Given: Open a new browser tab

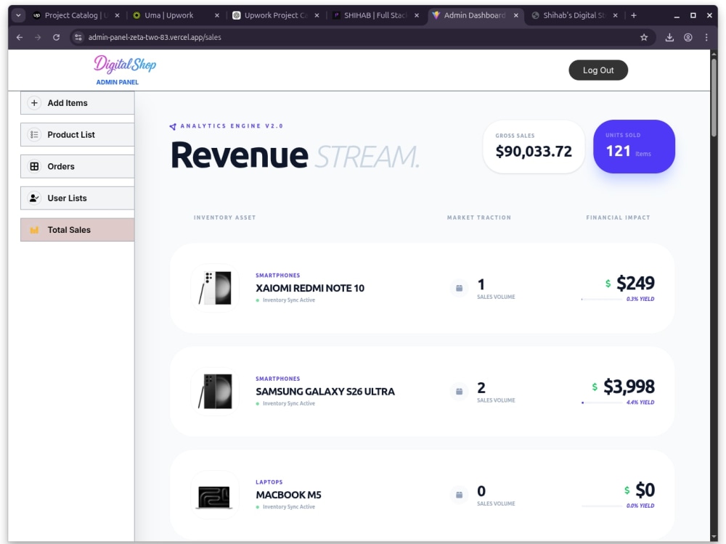Looking at the screenshot, I should coord(633,15).
